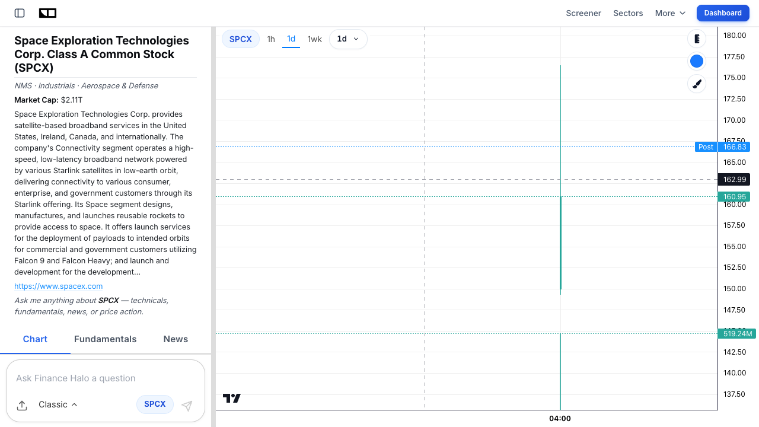Click the NMS Industrials Aerospace & Defense line

click(86, 85)
